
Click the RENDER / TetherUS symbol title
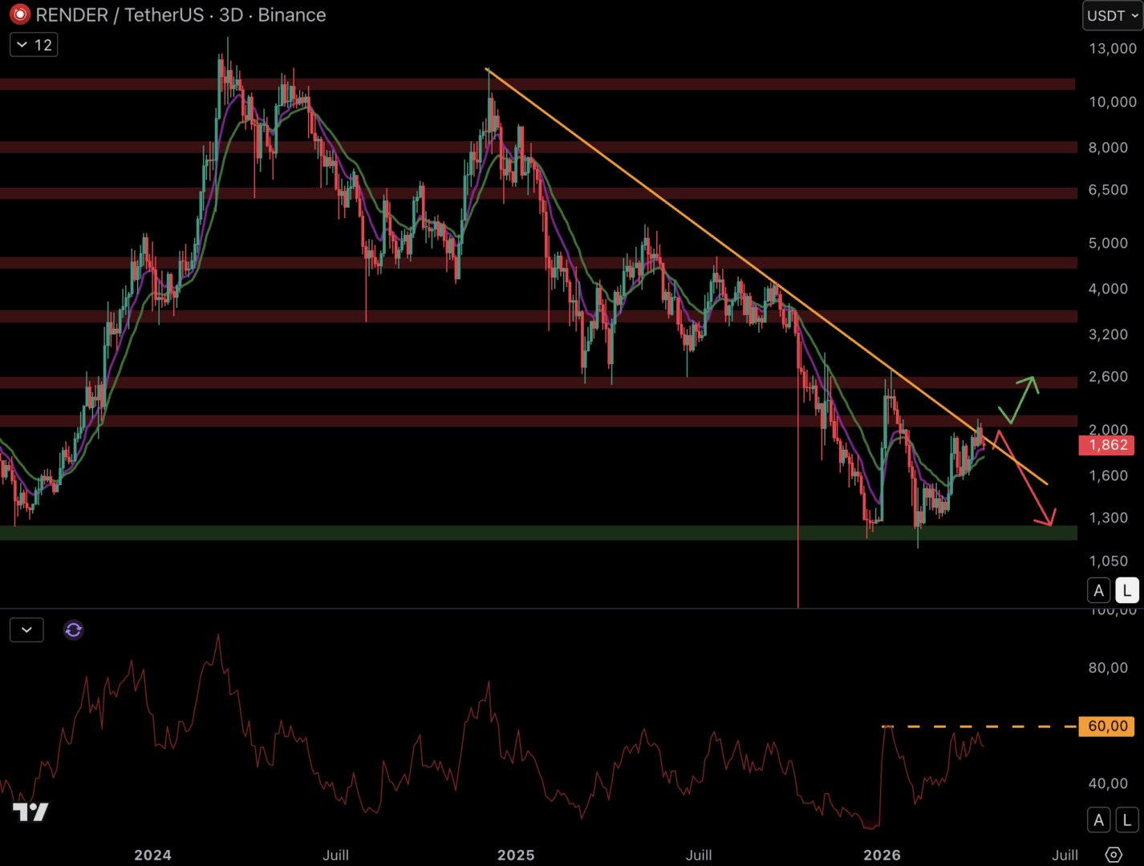tap(181, 14)
